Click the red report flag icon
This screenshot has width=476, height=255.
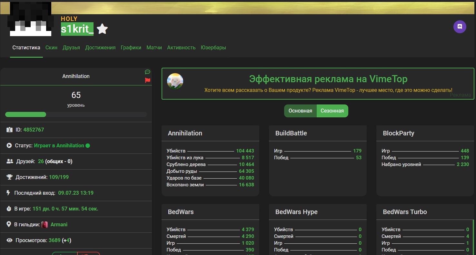point(148,80)
